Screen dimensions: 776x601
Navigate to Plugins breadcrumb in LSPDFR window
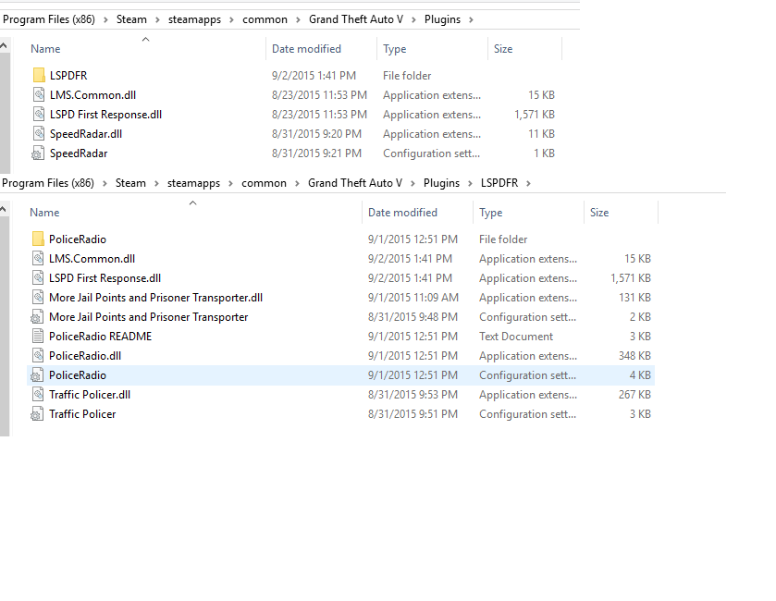(441, 183)
